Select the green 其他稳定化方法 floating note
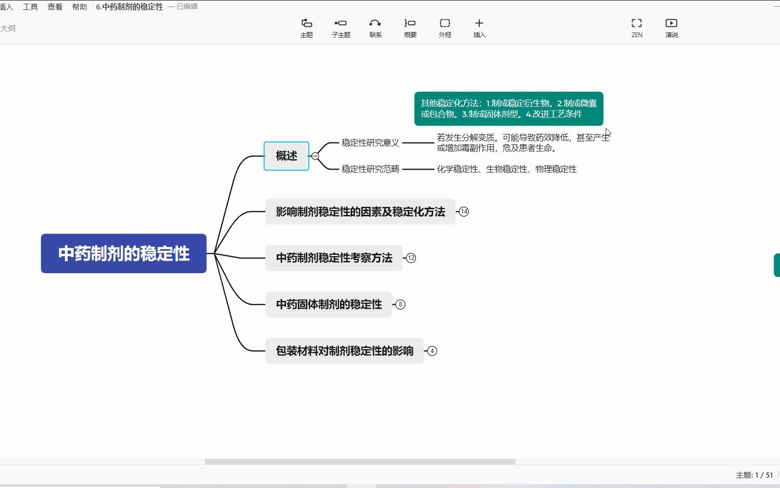Screen dimensions: 780x488 pyautogui.click(x=509, y=109)
